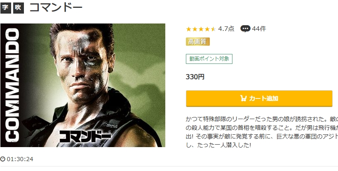The height and width of the screenshot is (171, 338).
Task: Click the 字 subtitle badge icon
Action: (x=5, y=8)
